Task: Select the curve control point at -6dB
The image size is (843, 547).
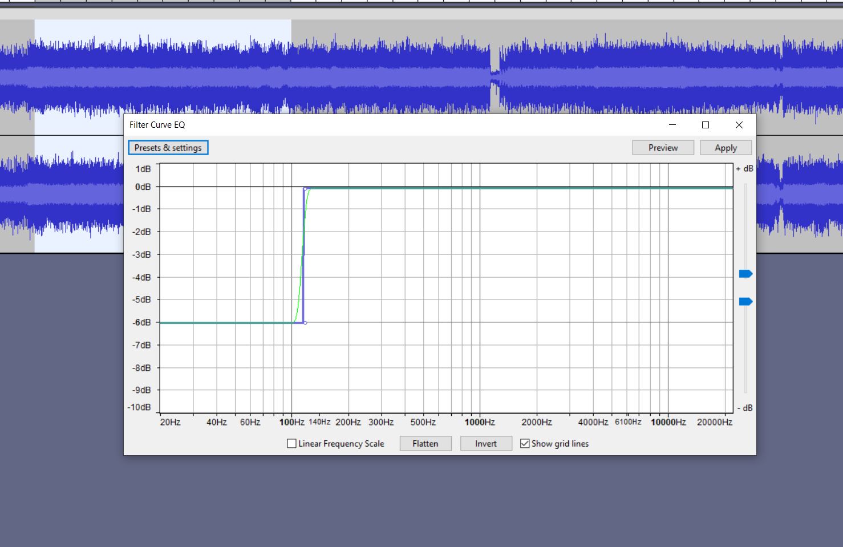Action: tap(306, 323)
